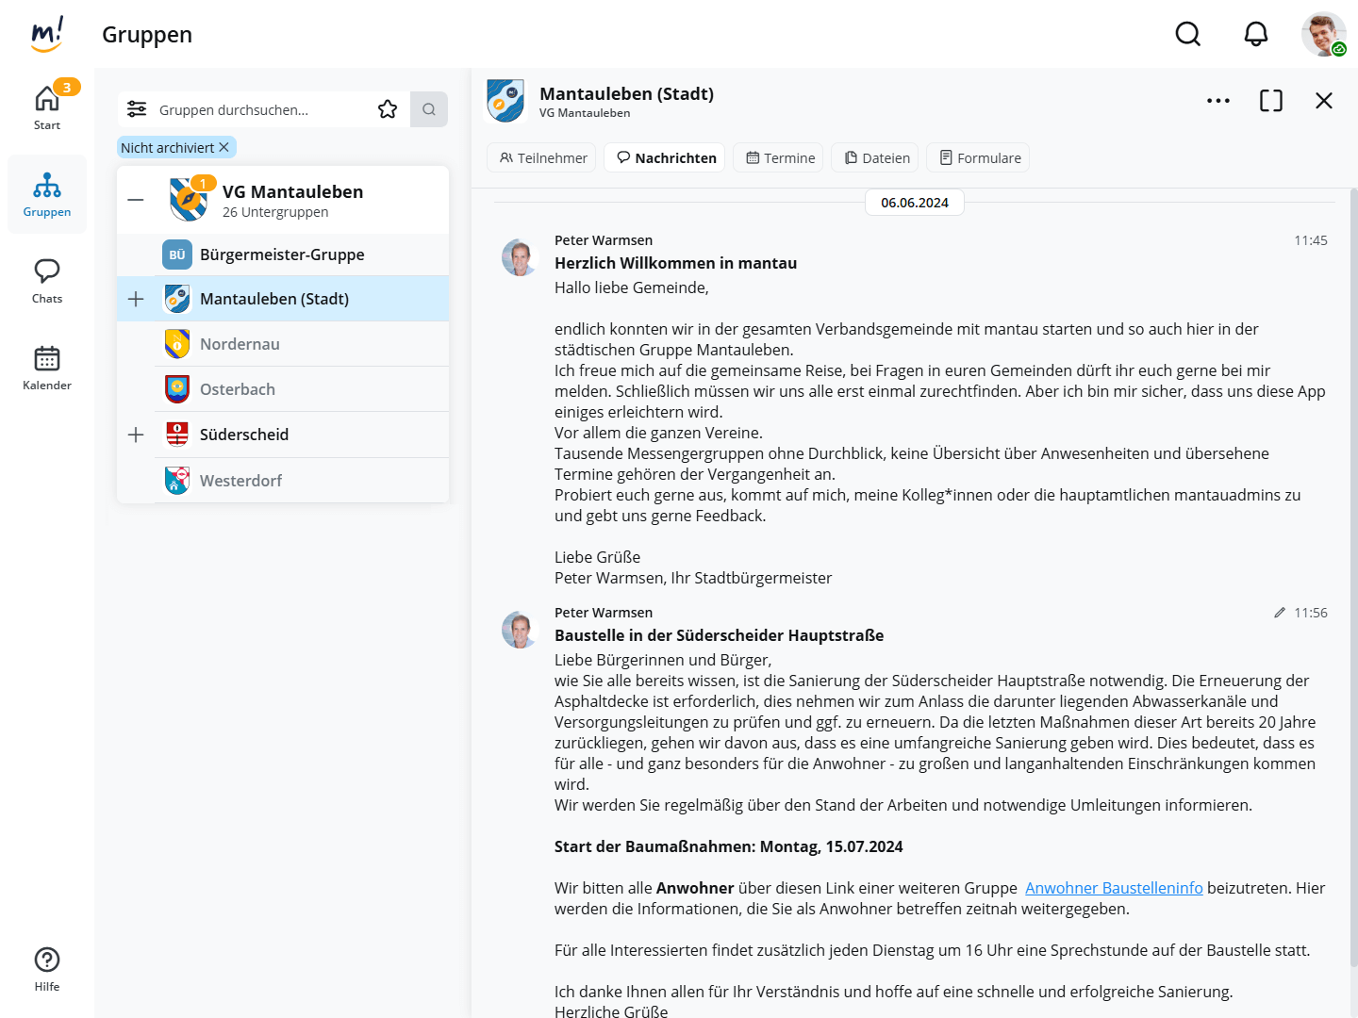
Task: Go to Kalender in sidebar
Action: pyautogui.click(x=47, y=368)
